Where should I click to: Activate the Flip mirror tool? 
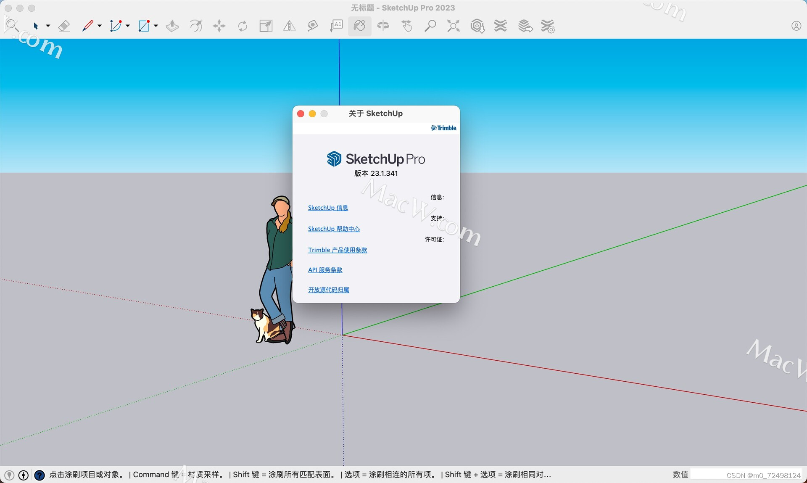(x=289, y=26)
